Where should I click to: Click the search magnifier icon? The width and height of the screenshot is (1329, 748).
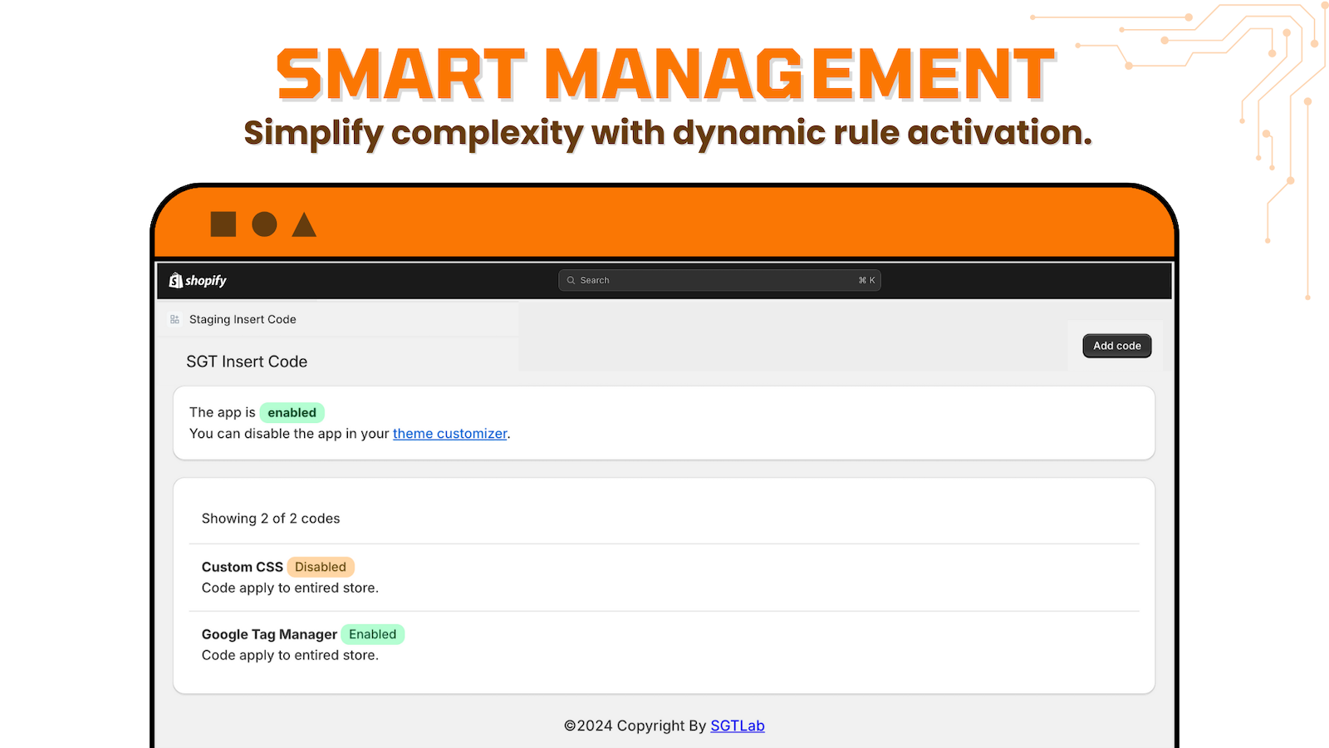click(x=571, y=281)
